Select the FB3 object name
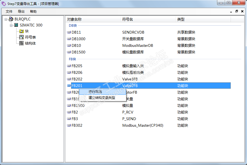 (x=75, y=119)
